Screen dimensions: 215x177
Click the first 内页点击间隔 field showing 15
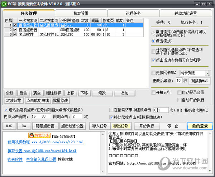tap(36, 116)
